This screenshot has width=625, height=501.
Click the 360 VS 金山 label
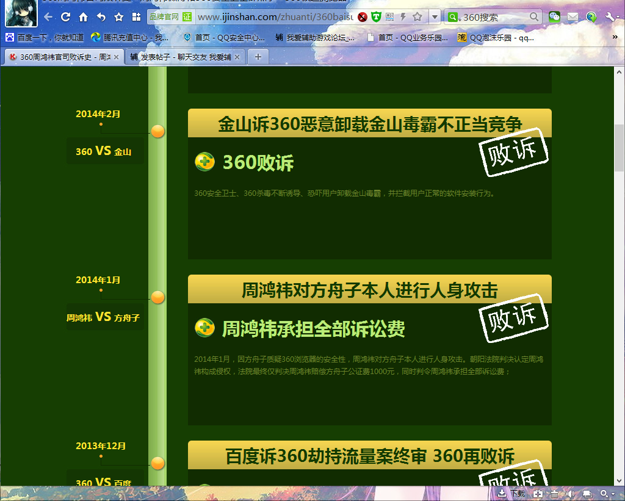pos(104,151)
